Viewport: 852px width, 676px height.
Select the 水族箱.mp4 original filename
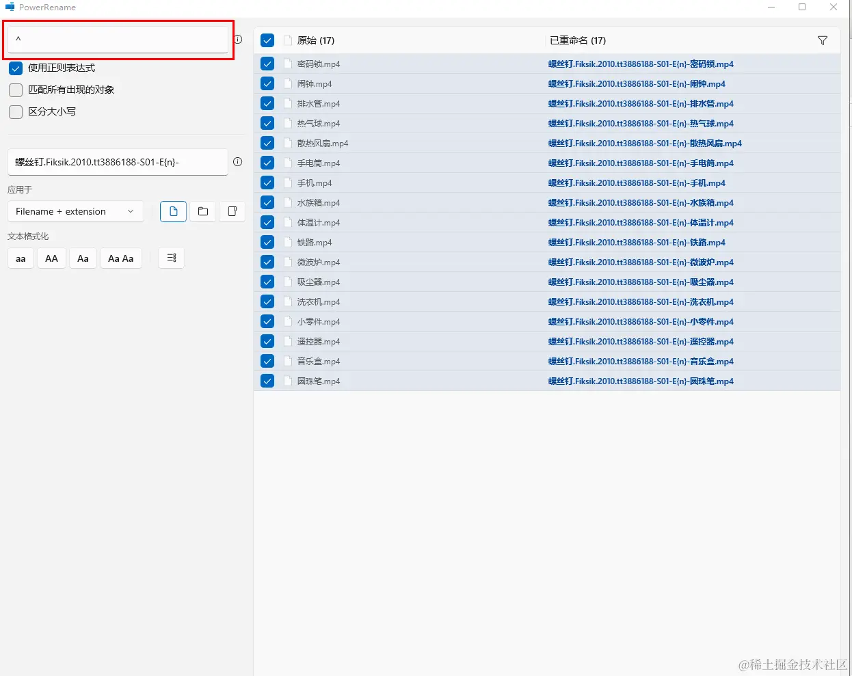coord(319,203)
